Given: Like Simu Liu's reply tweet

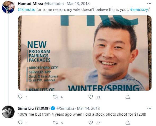Looking at the screenshot, I should coord(91,123).
